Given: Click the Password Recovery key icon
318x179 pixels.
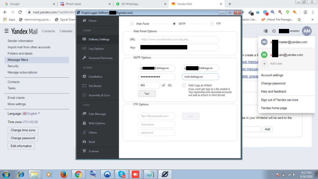Looking at the screenshot, I should point(84,58).
